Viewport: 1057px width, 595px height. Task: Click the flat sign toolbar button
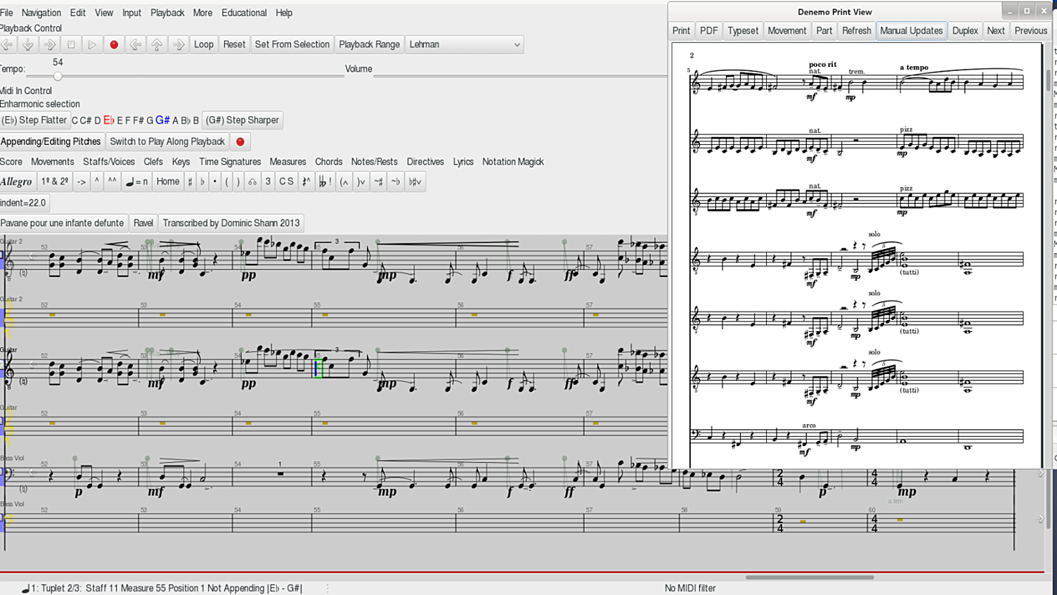pos(202,181)
